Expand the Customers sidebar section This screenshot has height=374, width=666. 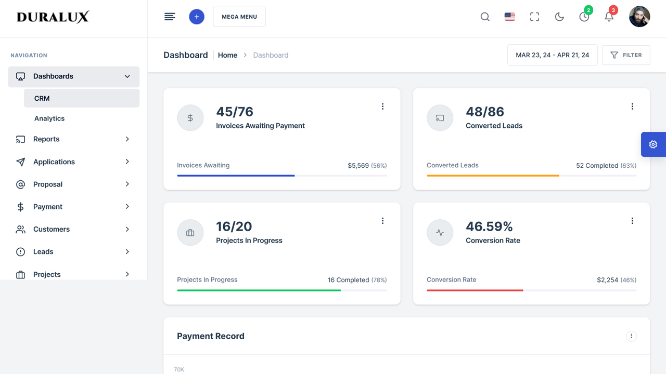click(73, 229)
